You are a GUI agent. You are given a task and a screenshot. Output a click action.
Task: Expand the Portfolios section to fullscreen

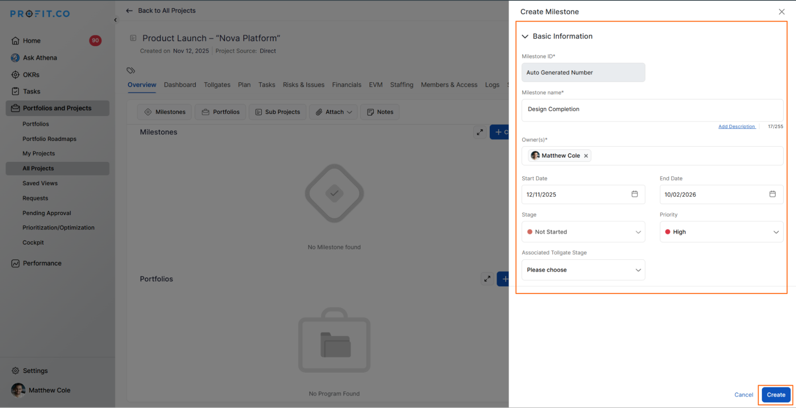[x=487, y=279]
